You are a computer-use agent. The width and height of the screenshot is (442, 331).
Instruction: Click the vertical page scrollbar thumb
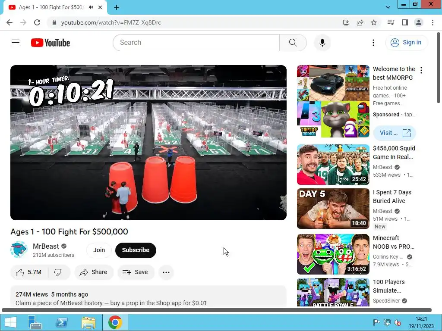439,68
